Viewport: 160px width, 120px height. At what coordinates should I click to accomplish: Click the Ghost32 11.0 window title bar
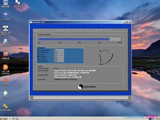click(x=76, y=22)
